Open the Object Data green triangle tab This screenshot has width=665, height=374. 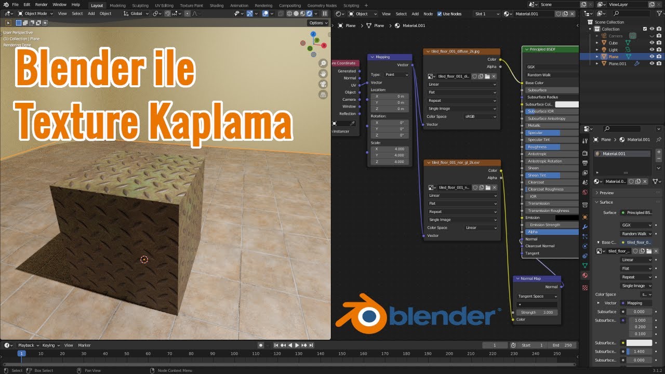(585, 265)
